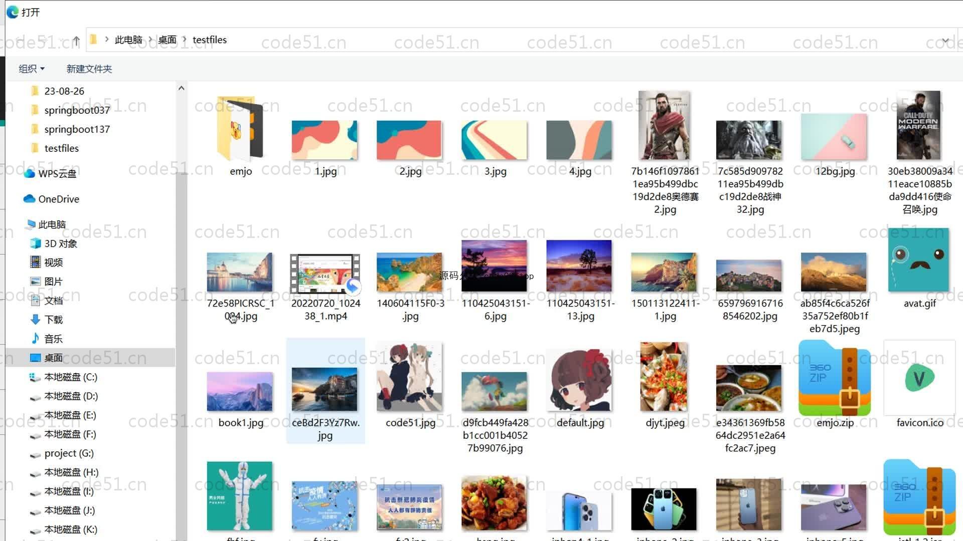Select the djyt.jpeg food image
963x541 pixels.
pyautogui.click(x=664, y=377)
